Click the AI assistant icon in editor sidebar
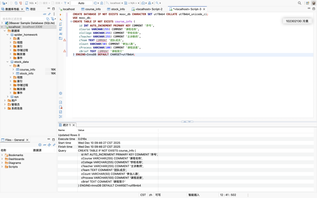Viewport: 317px width, 198px height. [x=61, y=34]
